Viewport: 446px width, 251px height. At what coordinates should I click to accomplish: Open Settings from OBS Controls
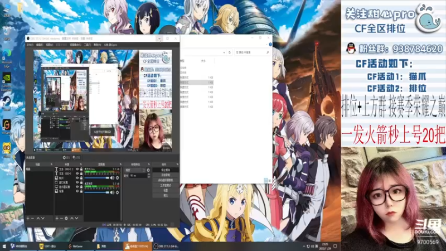tap(166, 190)
